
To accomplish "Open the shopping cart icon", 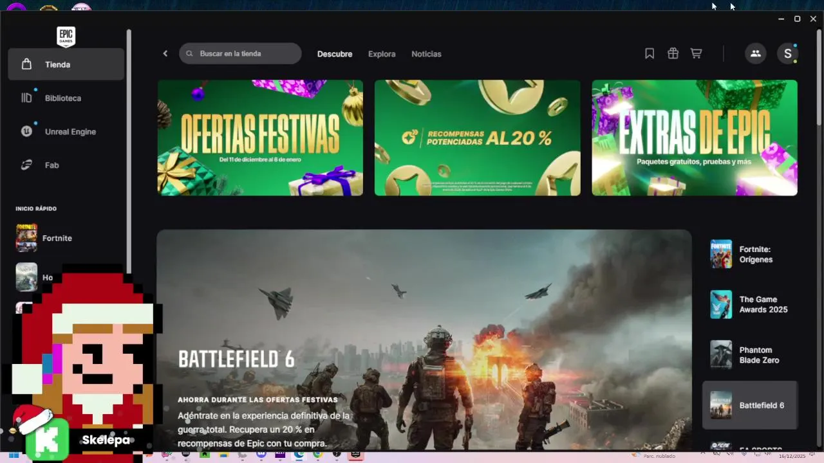I will tap(696, 53).
